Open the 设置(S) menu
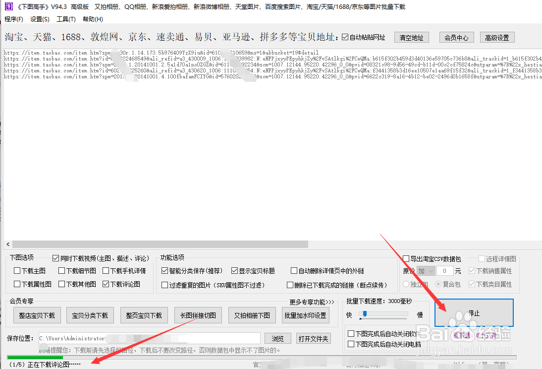This screenshot has width=542, height=369. click(40, 19)
